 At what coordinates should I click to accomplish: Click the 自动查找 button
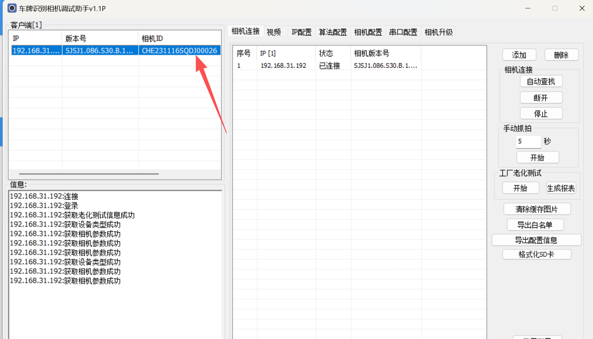[x=541, y=81]
